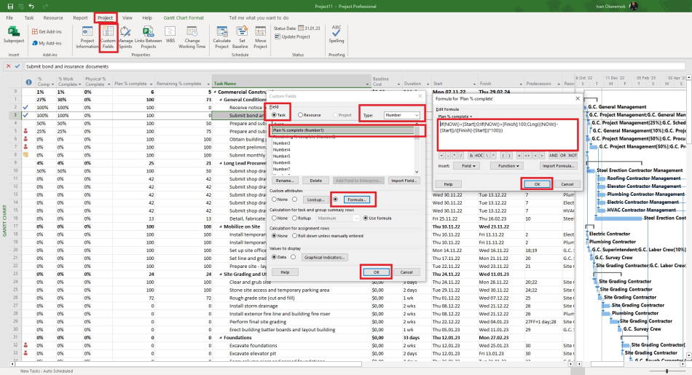The height and width of the screenshot is (375, 692).
Task: Switch to the View ribbon tab
Action: pyautogui.click(x=127, y=17)
